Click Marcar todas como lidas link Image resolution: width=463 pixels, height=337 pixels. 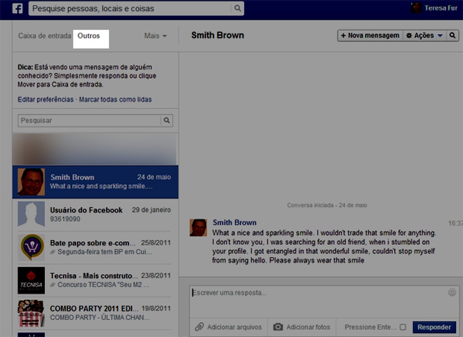pos(115,99)
